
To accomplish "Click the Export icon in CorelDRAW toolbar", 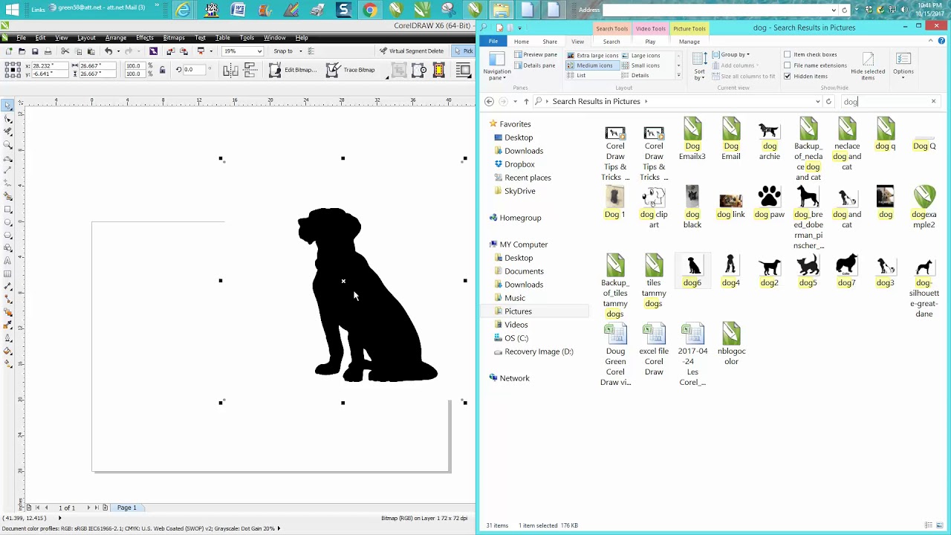I will 184,51.
